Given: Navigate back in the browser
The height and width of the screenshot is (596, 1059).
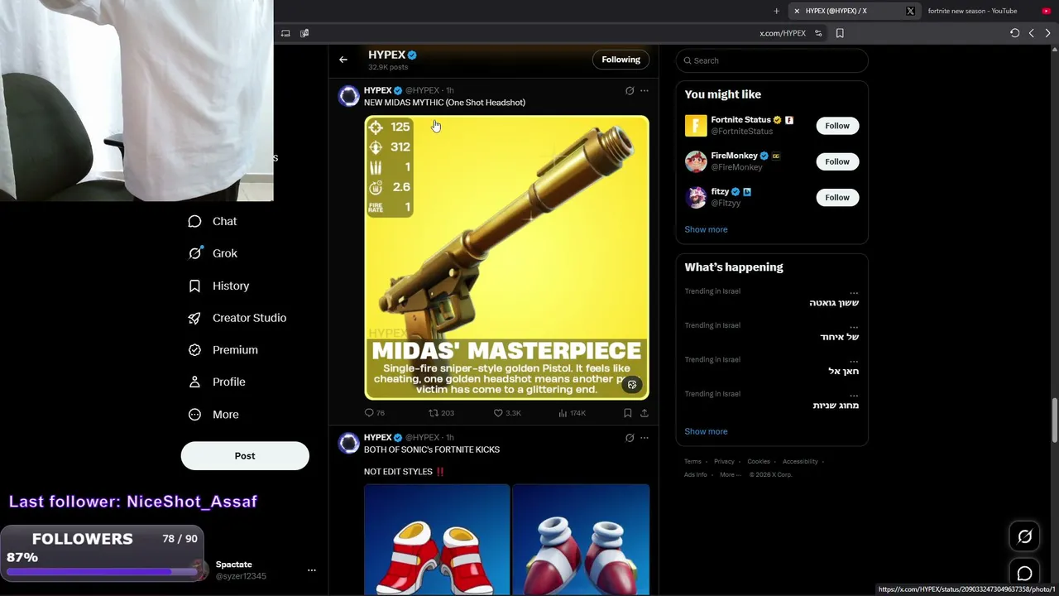Looking at the screenshot, I should pos(1032,33).
